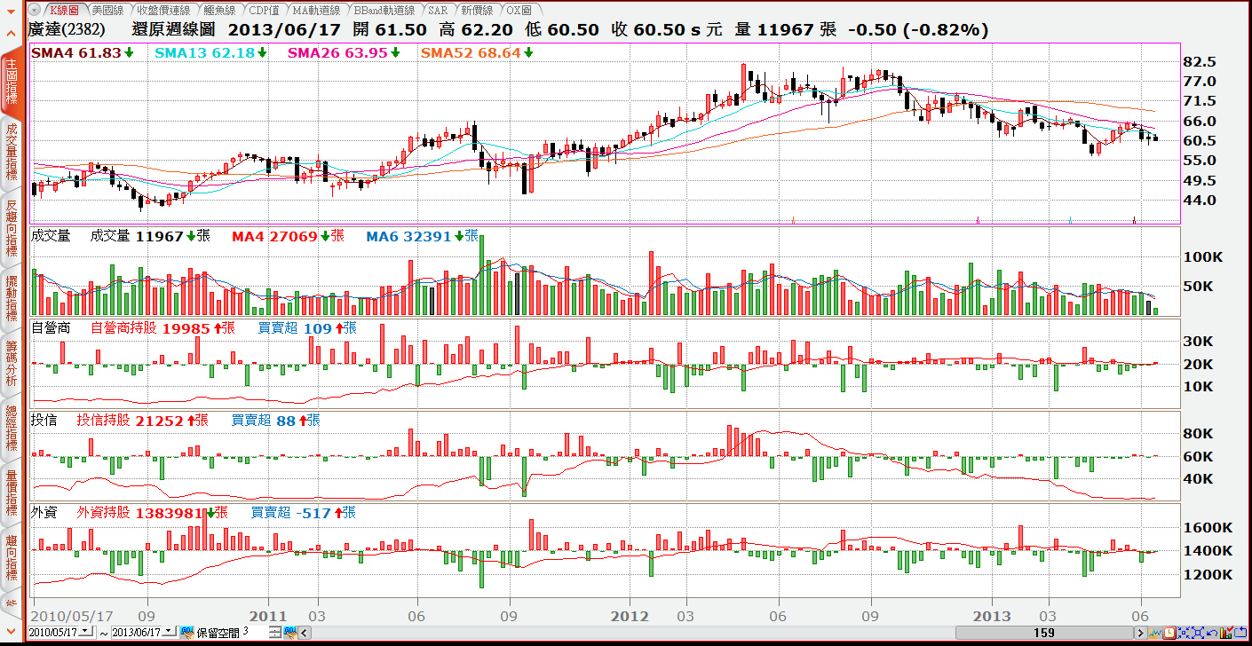Click scrollbar left arrow button

[x=304, y=632]
